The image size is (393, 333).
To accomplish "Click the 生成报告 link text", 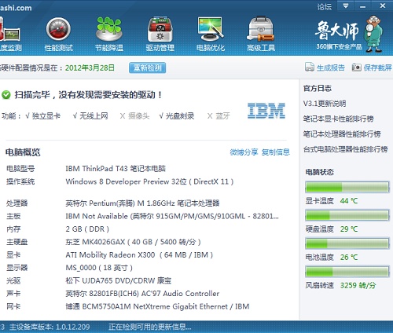I will pos(331,68).
